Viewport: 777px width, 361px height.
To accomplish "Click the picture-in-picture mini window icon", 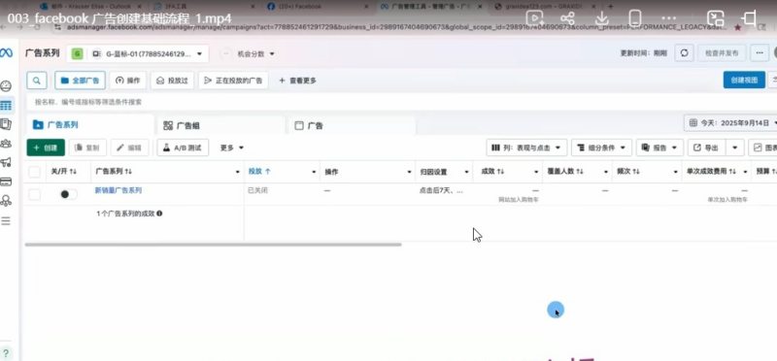I will tap(715, 18).
